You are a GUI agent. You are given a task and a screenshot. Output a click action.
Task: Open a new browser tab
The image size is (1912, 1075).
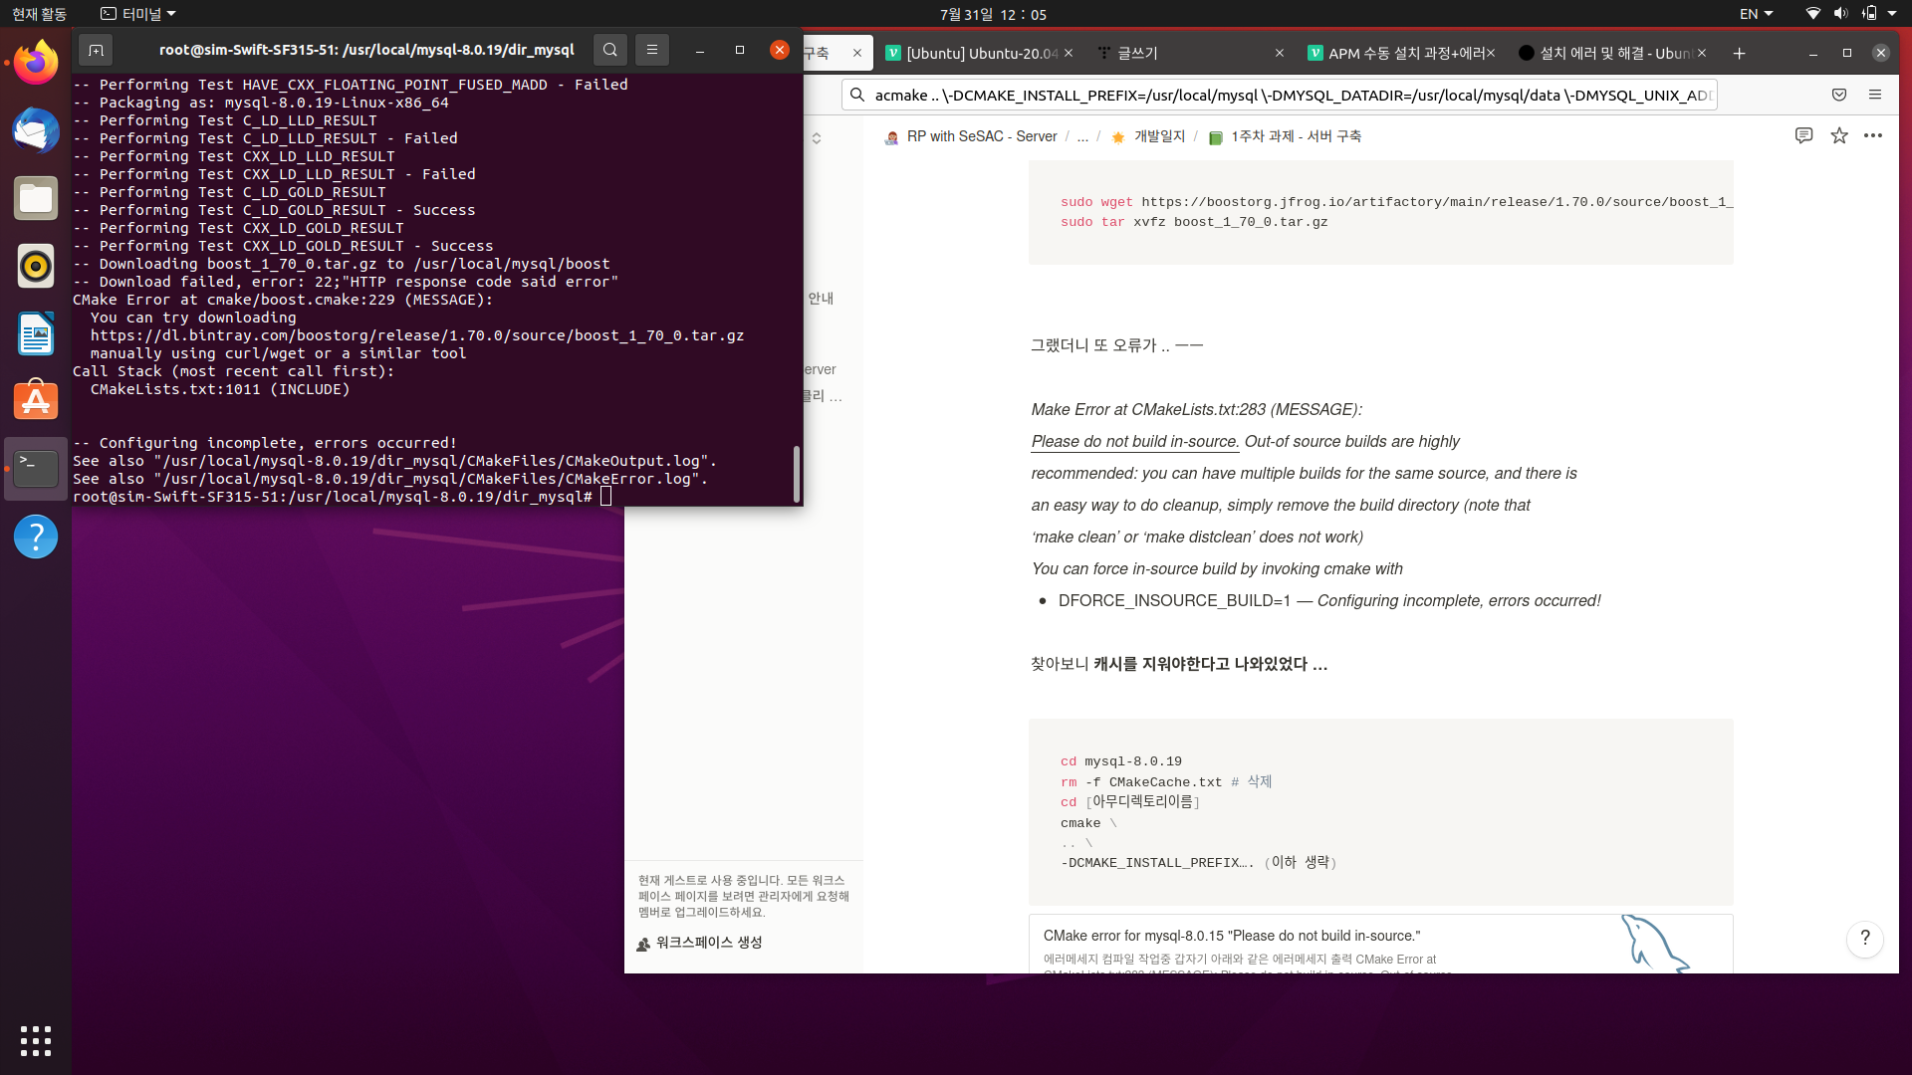click(1739, 54)
